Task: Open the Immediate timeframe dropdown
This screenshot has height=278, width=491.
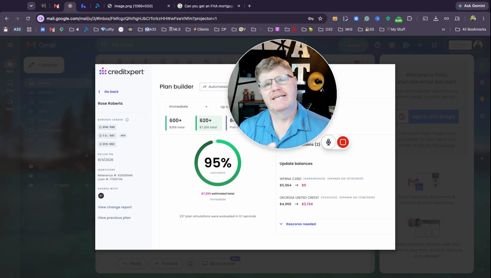Action: point(188,107)
